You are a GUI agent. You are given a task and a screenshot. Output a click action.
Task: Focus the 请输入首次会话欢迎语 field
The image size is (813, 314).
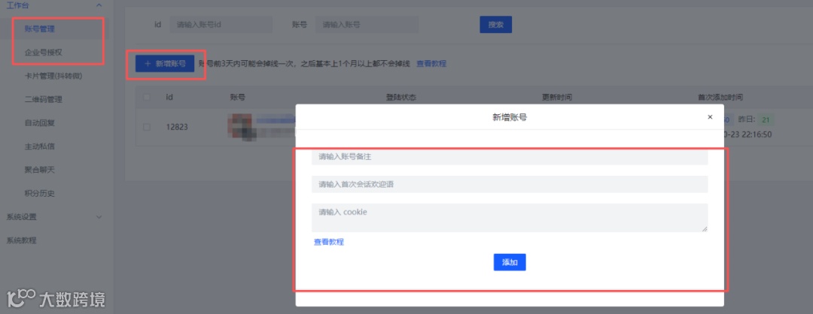510,184
